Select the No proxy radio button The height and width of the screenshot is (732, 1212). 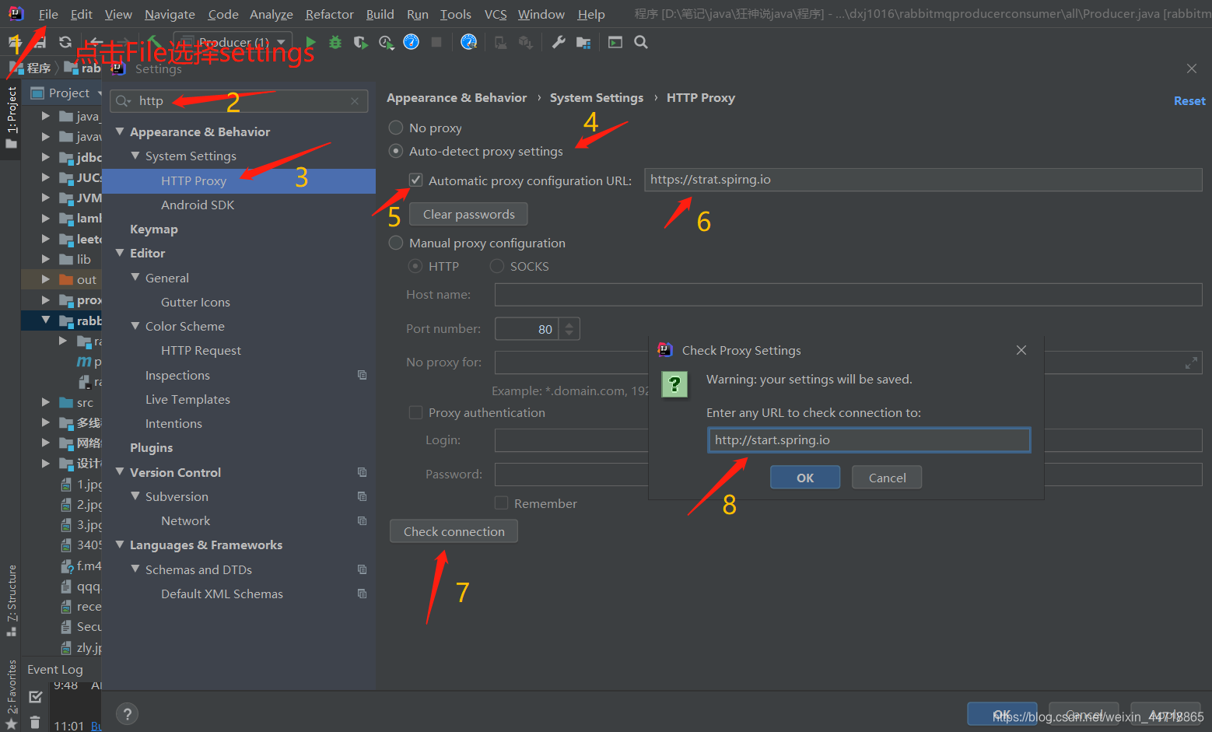click(396, 128)
